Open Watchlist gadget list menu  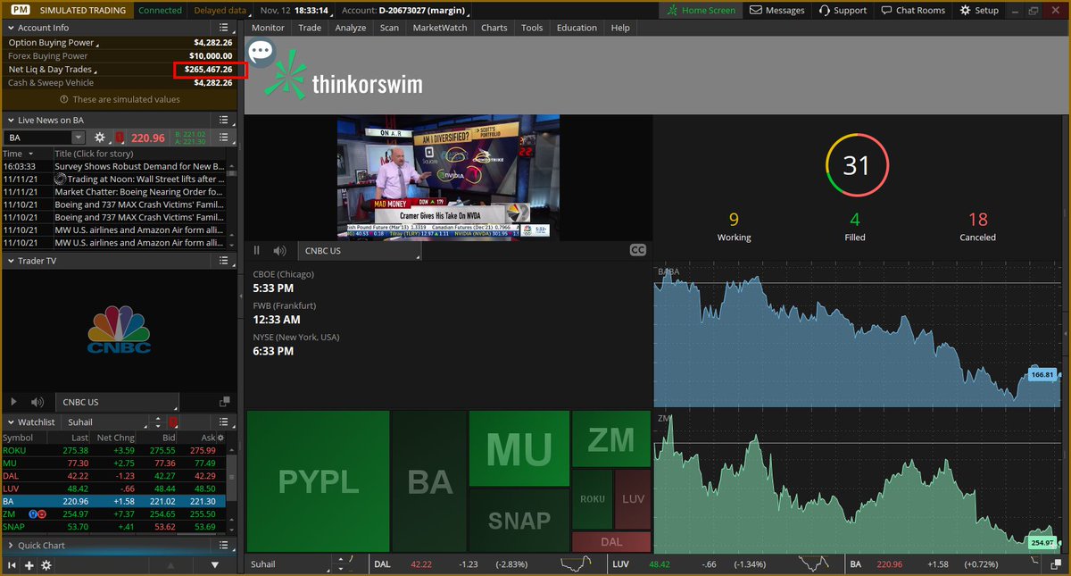tap(224, 422)
